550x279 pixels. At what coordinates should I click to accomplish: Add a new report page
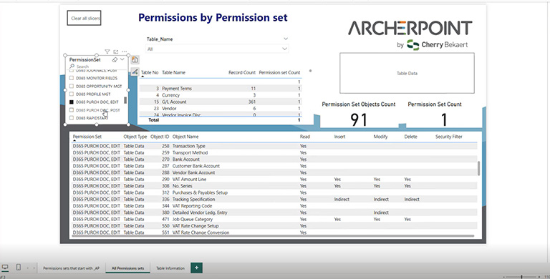pyautogui.click(x=196, y=268)
